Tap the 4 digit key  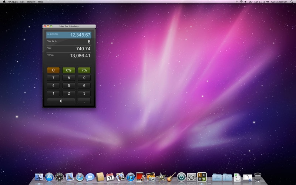pos(53,85)
